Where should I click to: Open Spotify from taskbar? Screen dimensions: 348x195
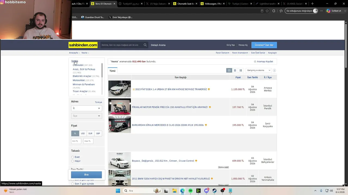coord(190,191)
